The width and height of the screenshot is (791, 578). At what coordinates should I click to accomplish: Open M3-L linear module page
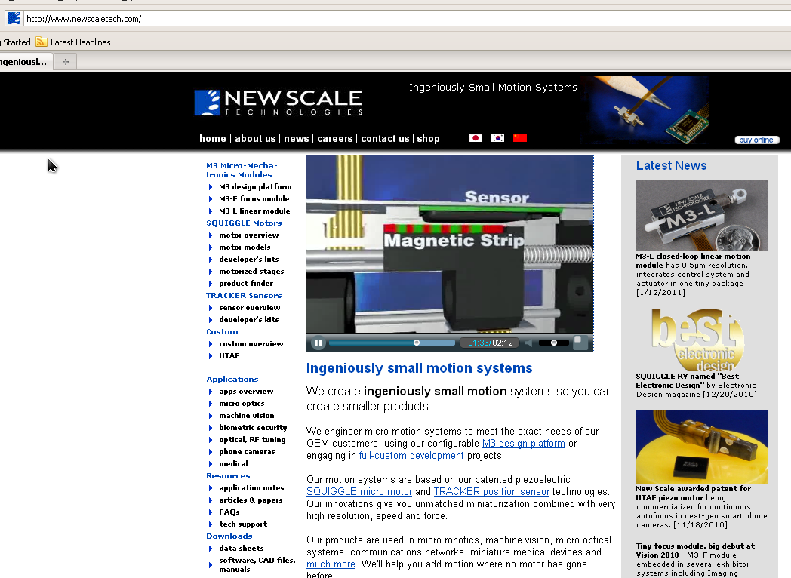click(254, 211)
